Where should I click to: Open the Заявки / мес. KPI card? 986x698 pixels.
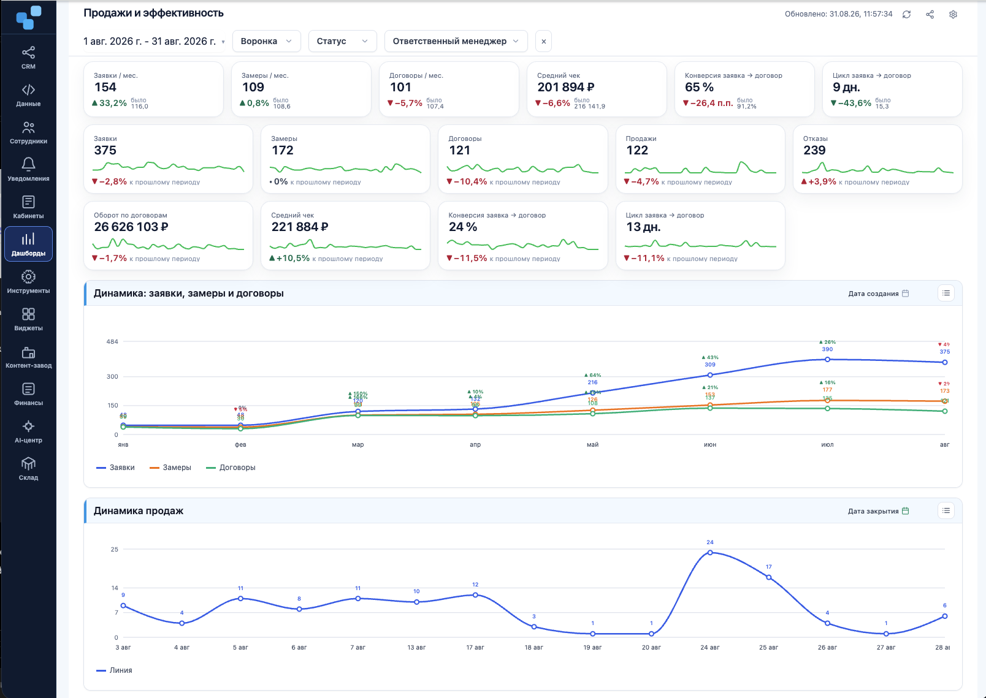pyautogui.click(x=153, y=89)
